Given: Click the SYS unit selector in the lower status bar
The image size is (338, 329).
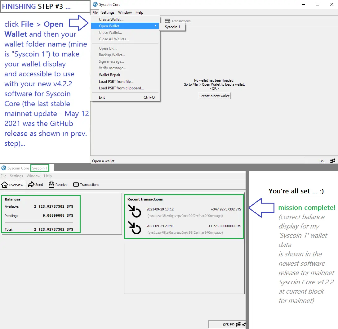Looking at the screenshot, I should [226, 325].
